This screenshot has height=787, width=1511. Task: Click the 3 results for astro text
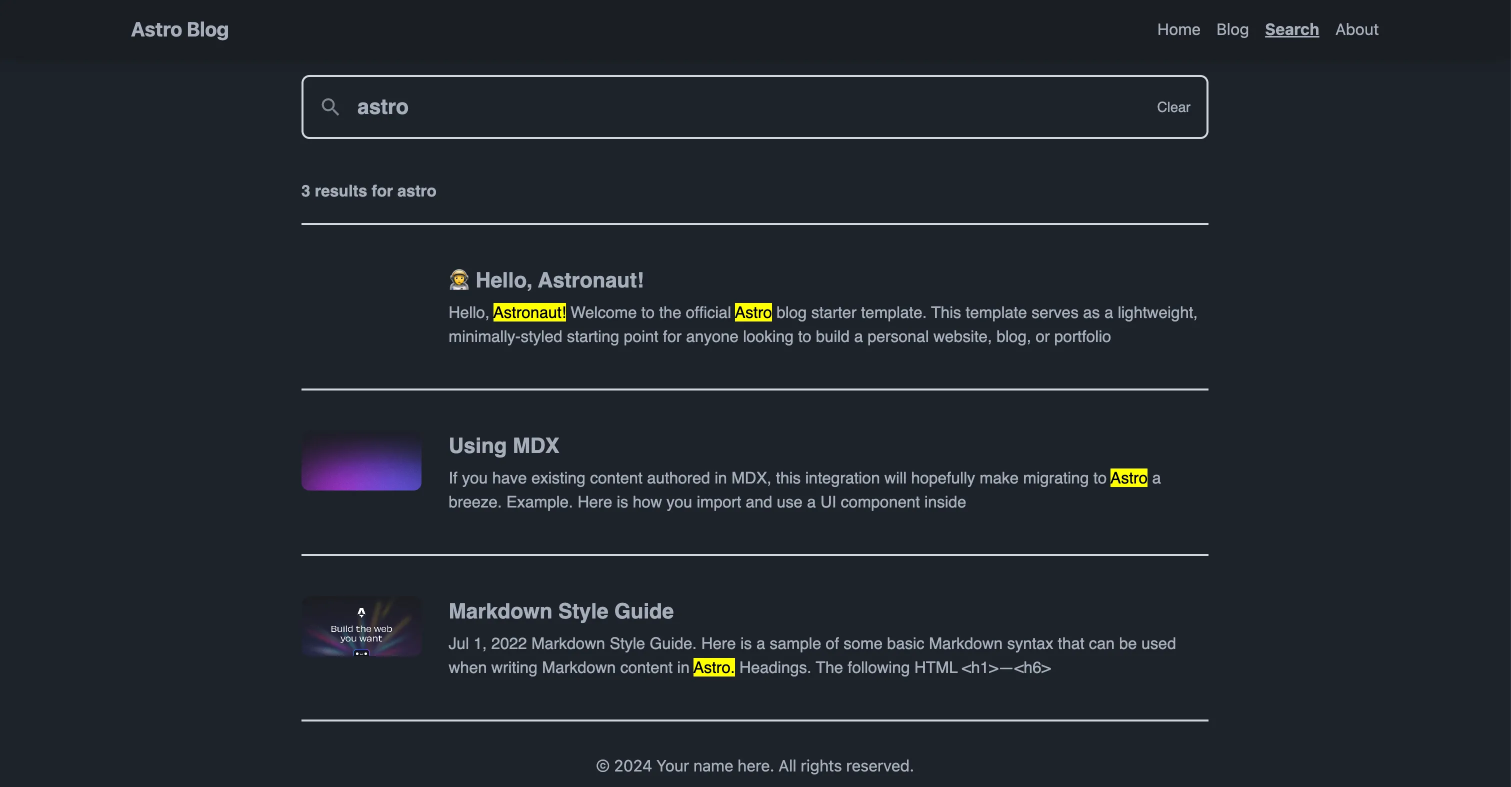point(368,190)
